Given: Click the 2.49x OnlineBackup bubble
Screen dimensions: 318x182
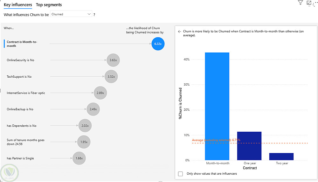Looking at the screenshot, I should coord(93,109).
